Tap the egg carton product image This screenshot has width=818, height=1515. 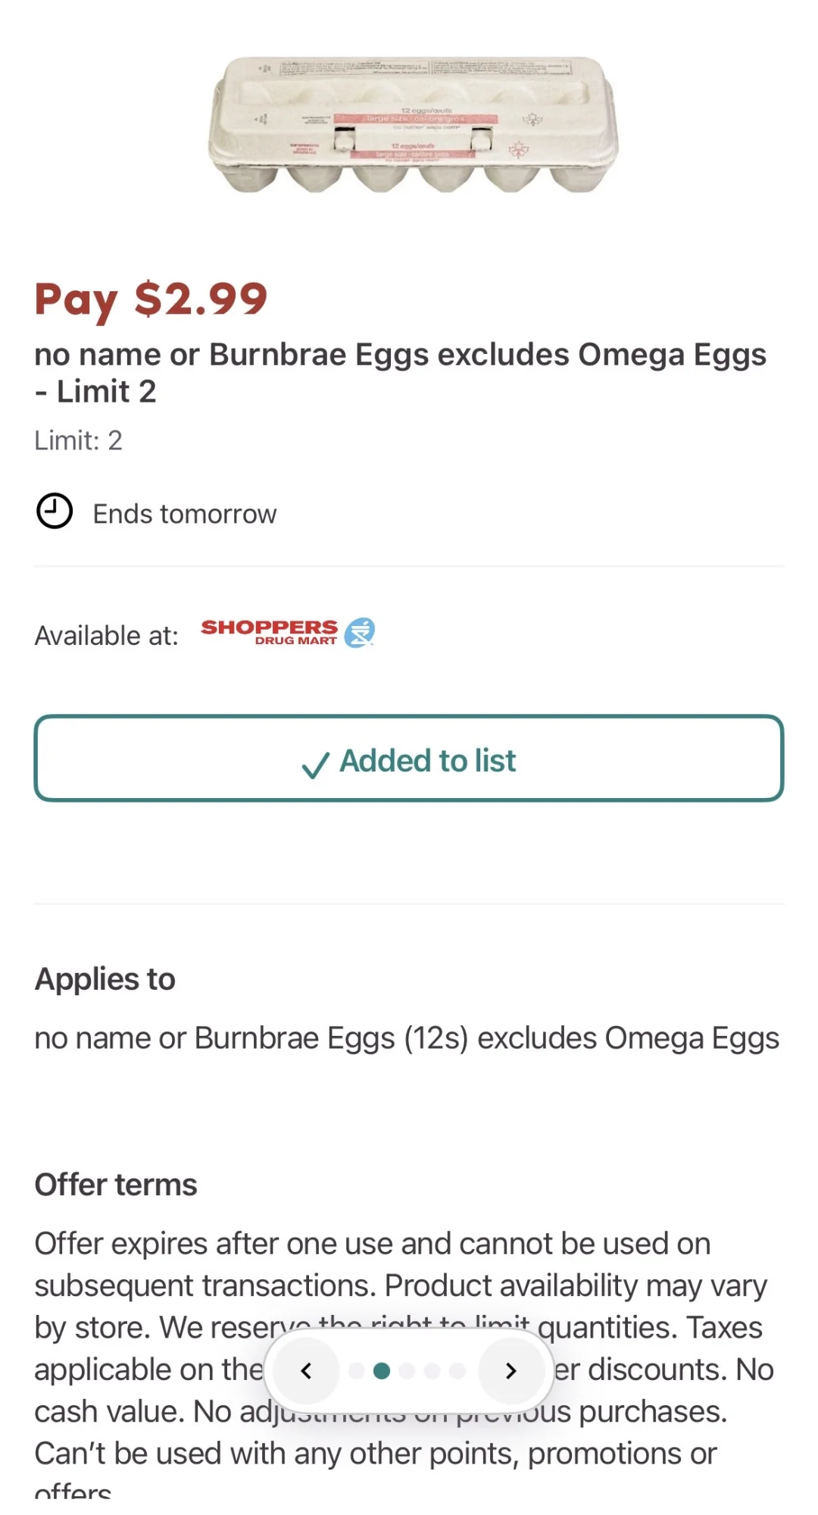tap(413, 125)
